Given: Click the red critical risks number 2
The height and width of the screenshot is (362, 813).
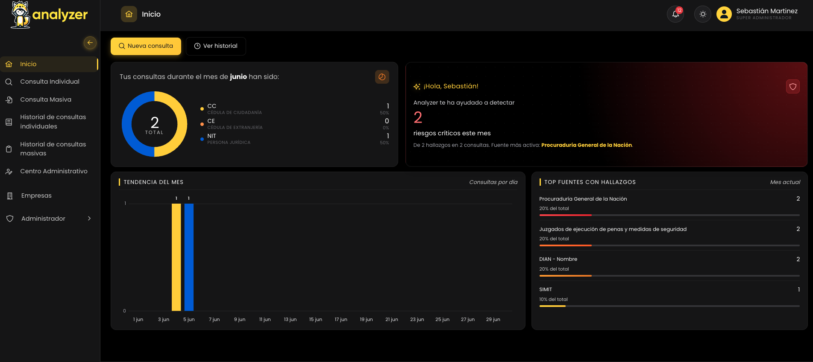Looking at the screenshot, I should [418, 117].
